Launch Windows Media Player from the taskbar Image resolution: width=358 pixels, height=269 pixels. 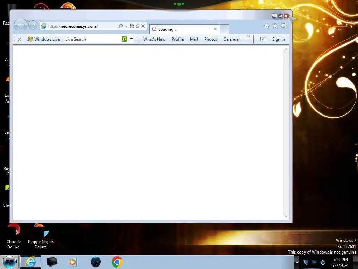pyautogui.click(x=73, y=262)
